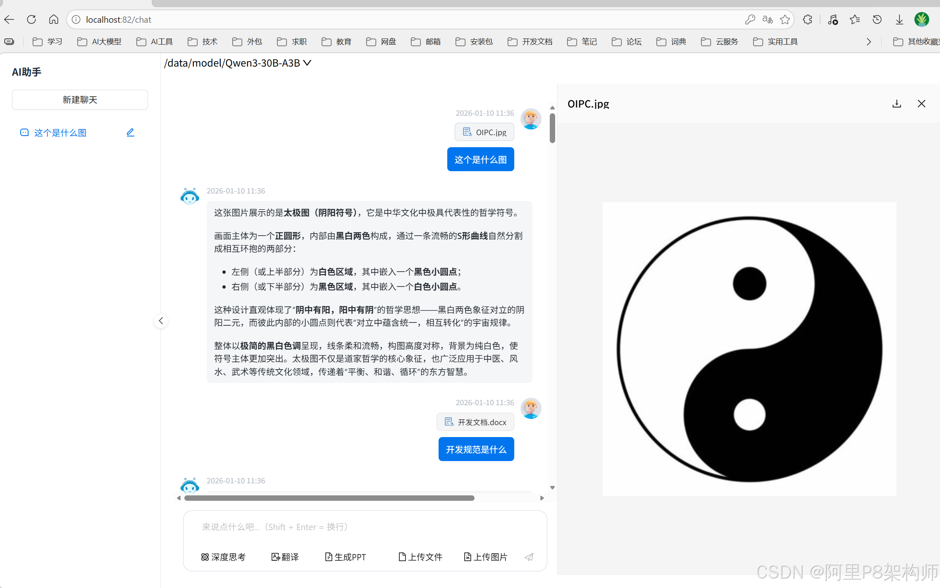Image resolution: width=940 pixels, height=588 pixels.
Task: Click the 新建聊天 new chat button
Action: coord(80,100)
